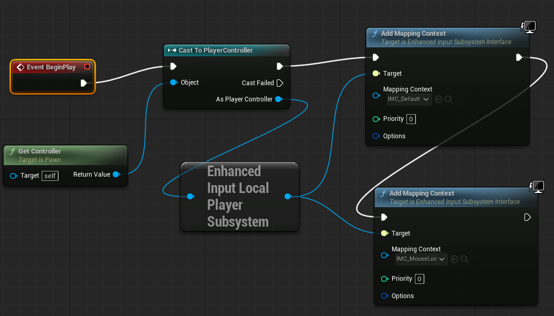Viewport: 554px width, 316px height.
Task: Use selected asset arrow beside IMC_MouseLoc dropdown
Action: (x=454, y=259)
